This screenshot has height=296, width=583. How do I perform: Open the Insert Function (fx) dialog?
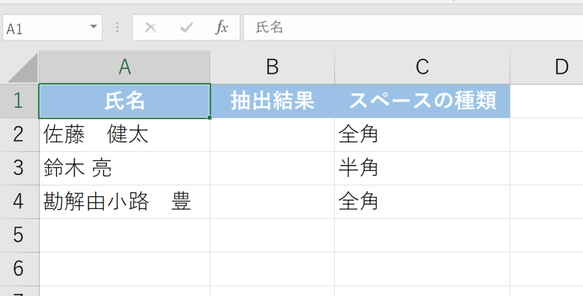[x=221, y=28]
